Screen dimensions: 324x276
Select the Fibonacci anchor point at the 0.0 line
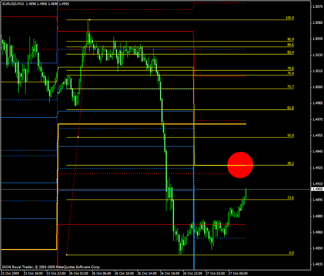point(66,255)
